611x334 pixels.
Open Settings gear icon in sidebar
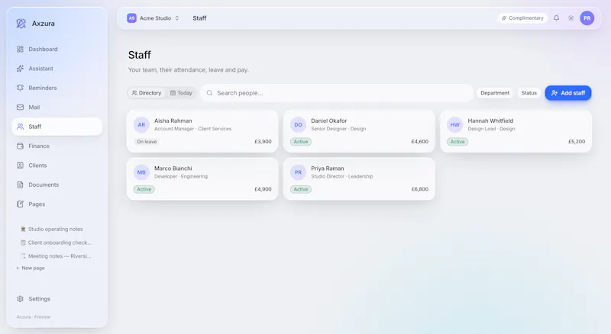click(21, 299)
